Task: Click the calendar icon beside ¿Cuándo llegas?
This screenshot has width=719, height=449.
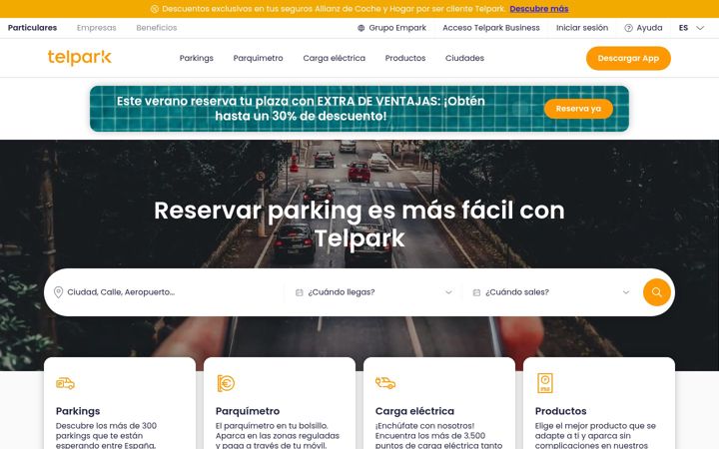Action: [299, 292]
